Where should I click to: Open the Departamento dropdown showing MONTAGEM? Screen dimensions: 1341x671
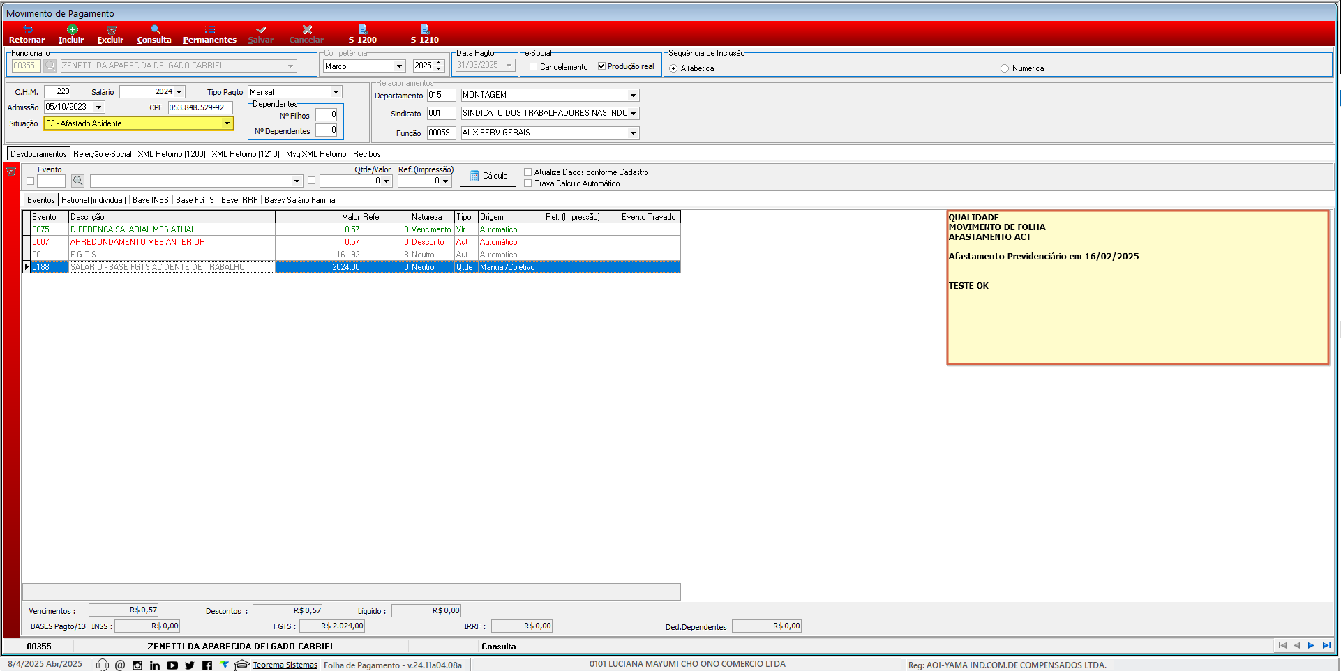click(633, 95)
